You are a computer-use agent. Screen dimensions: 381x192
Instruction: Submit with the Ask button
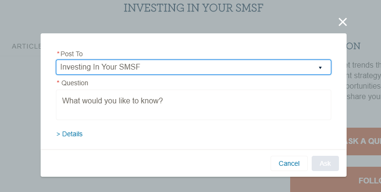coord(325,163)
